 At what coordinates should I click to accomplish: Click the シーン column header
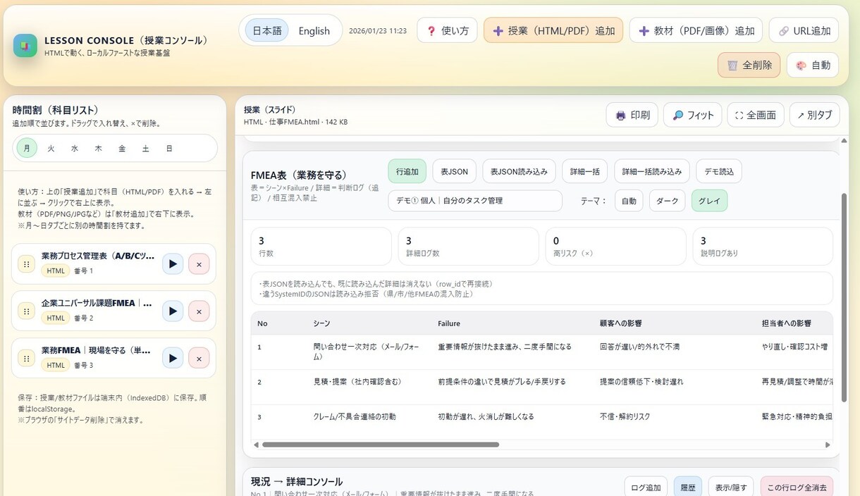(321, 323)
